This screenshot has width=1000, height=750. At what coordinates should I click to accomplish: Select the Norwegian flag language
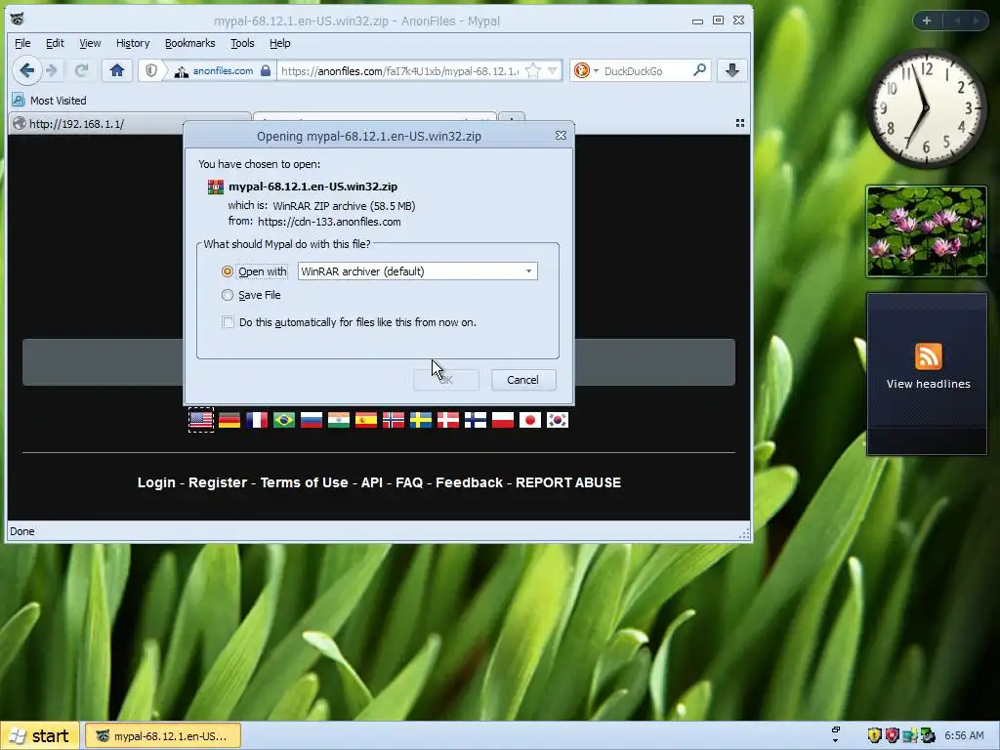tap(394, 420)
